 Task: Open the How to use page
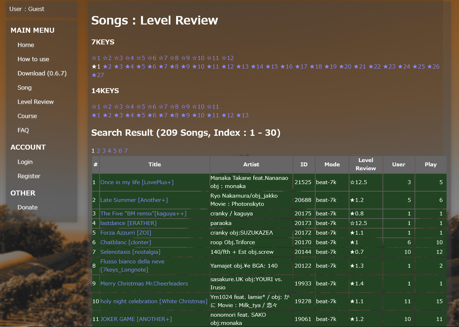33,59
